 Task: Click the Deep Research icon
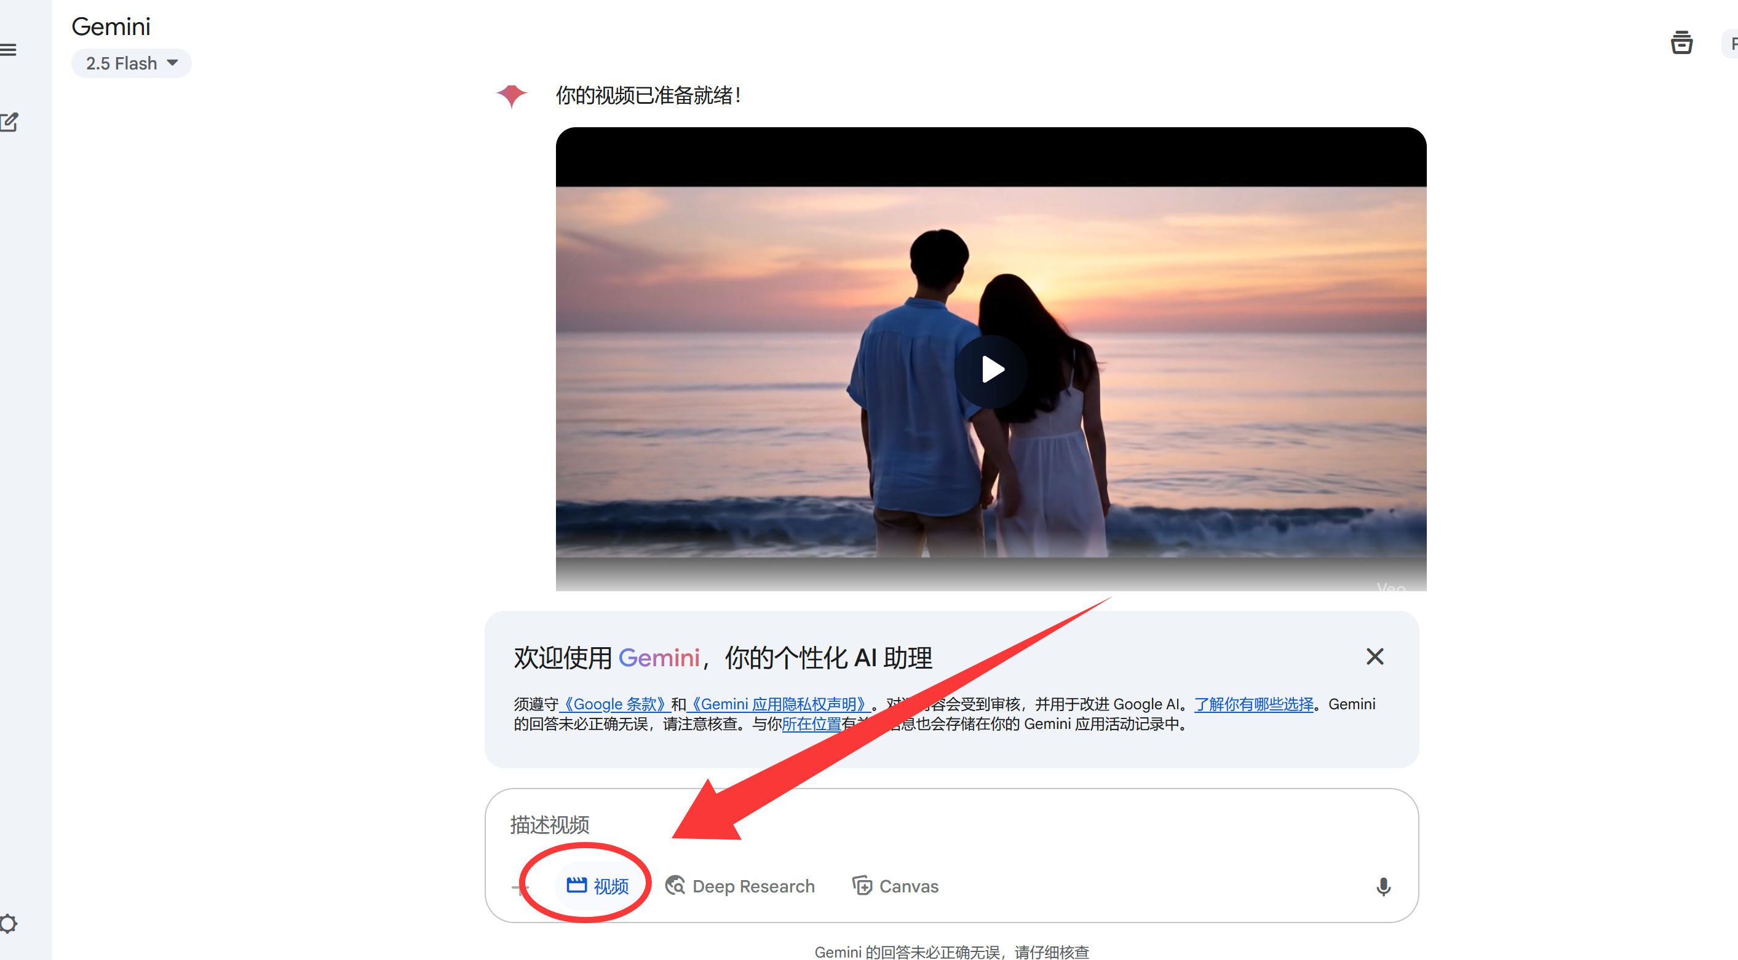675,885
